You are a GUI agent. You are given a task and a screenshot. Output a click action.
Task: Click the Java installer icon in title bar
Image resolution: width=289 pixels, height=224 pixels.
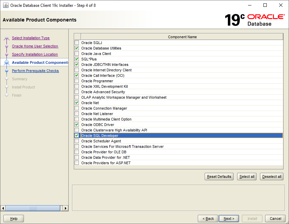[6, 5]
